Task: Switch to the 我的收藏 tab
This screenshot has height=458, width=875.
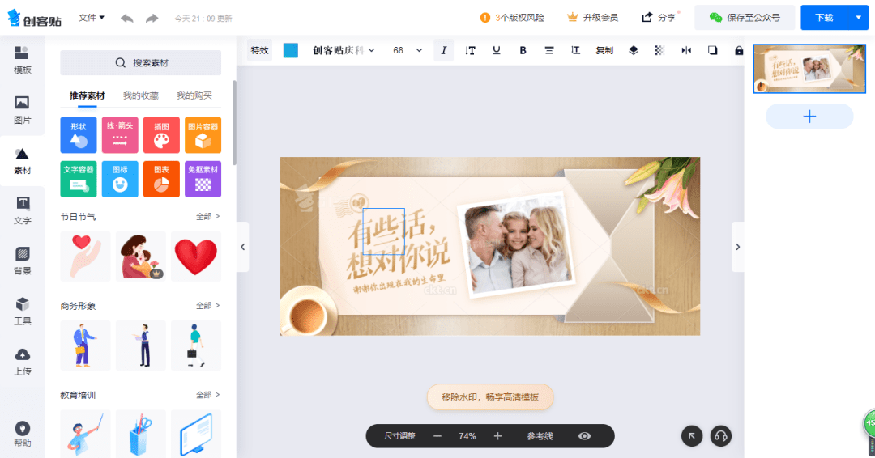Action: click(141, 95)
